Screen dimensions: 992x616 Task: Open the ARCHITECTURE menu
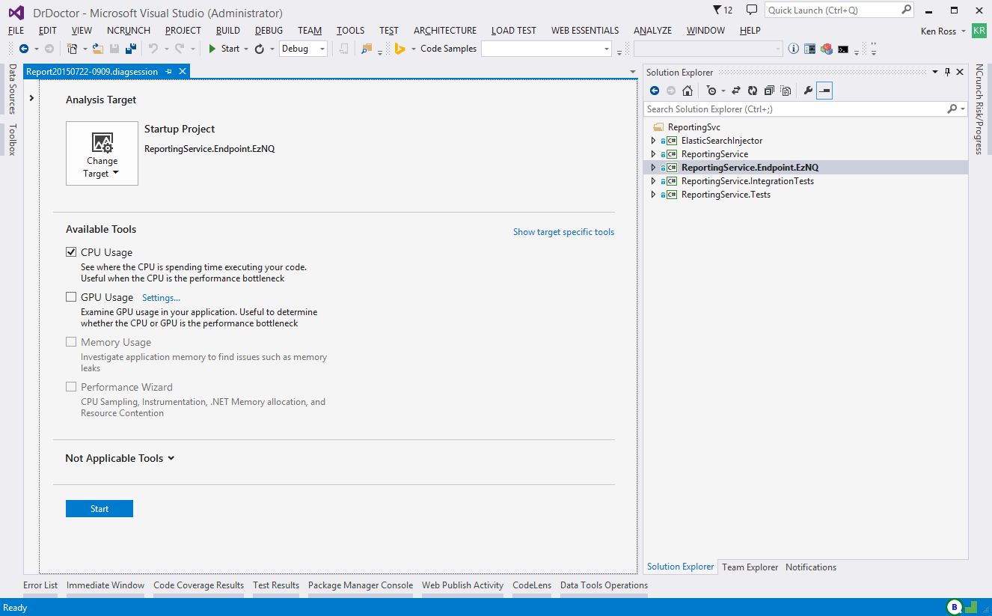click(444, 31)
